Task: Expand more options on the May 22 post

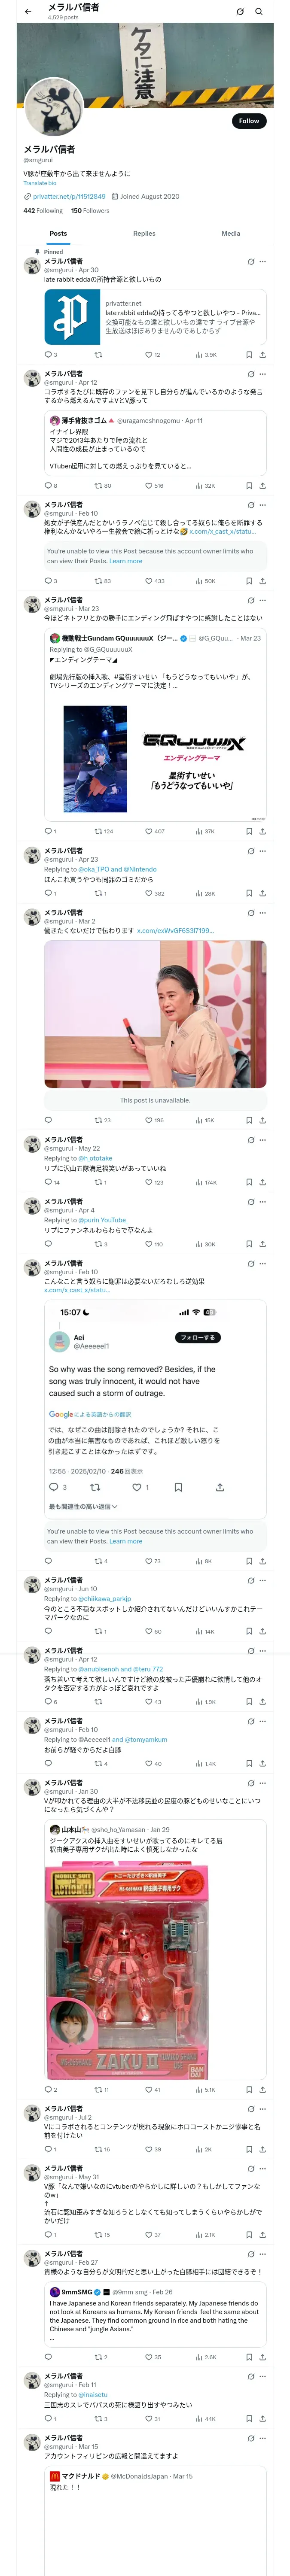Action: (263, 1139)
